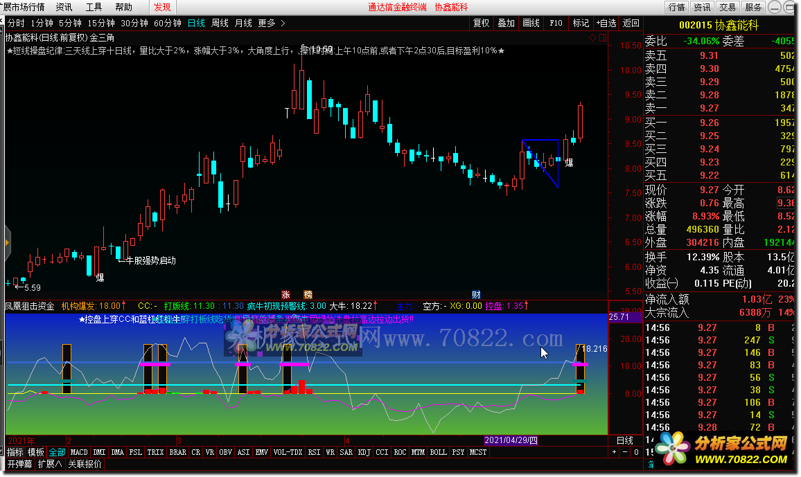The image size is (801, 477).
Task: Switch indicator to MCST
Action: tap(477, 452)
